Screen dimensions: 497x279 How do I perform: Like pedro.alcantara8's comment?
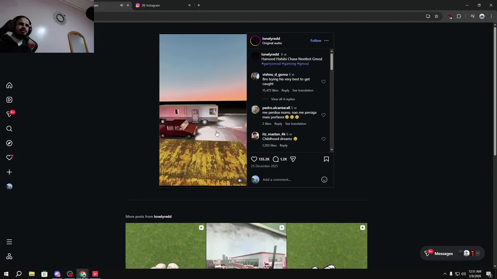(x=323, y=115)
